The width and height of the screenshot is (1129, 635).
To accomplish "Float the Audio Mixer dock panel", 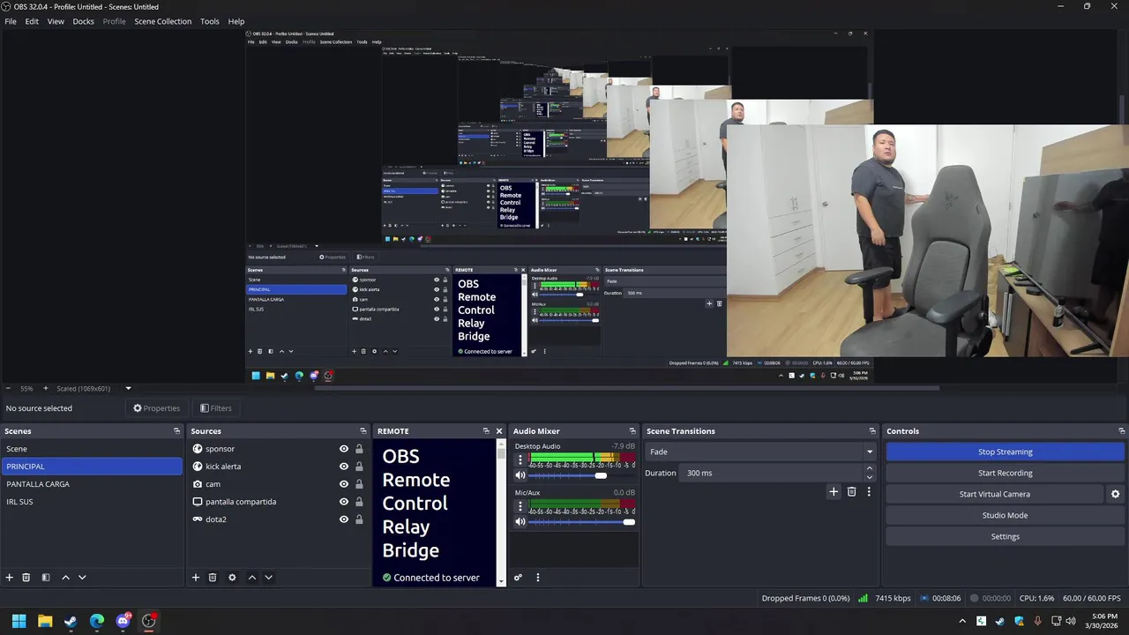I will (632, 431).
